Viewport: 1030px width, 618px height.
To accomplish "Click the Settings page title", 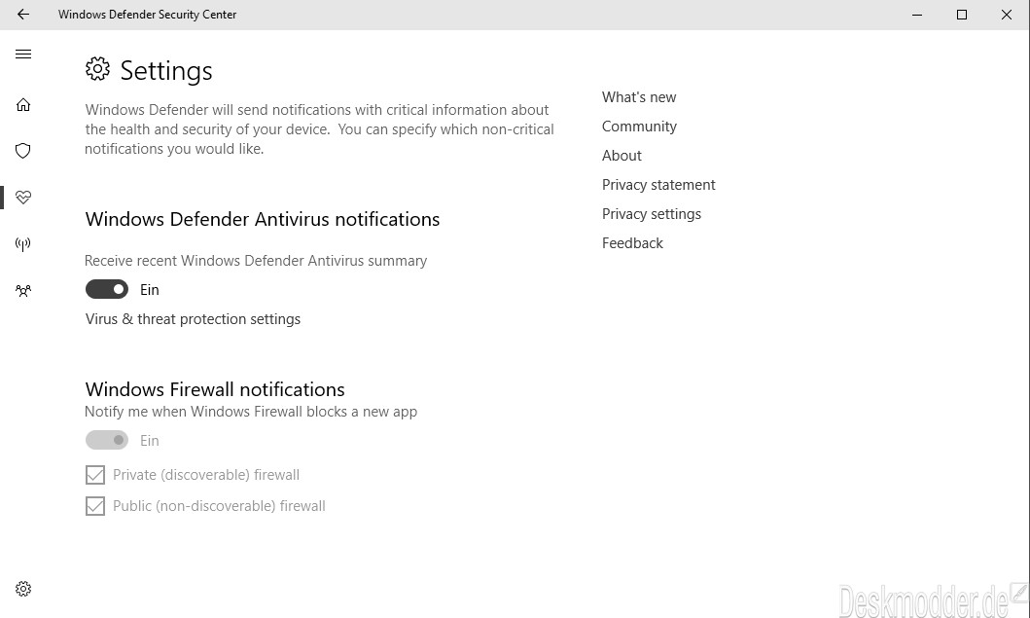I will tap(166, 71).
